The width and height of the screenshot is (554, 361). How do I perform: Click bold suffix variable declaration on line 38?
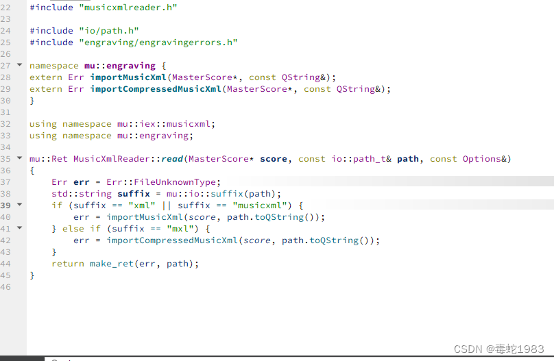[134, 194]
